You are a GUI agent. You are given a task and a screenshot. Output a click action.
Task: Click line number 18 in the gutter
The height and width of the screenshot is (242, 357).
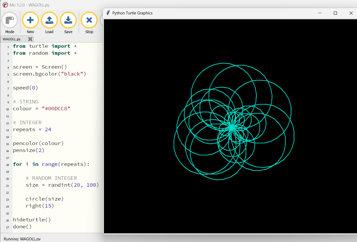(x=7, y=165)
